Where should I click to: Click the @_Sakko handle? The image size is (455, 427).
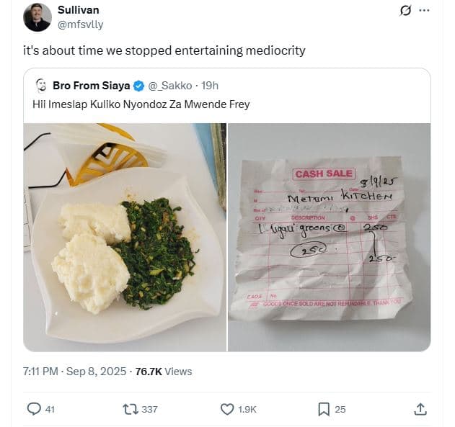[x=170, y=86]
